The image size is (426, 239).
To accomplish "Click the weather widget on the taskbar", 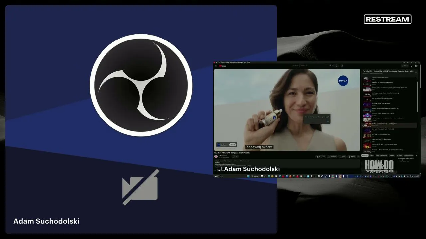I will (x=219, y=176).
